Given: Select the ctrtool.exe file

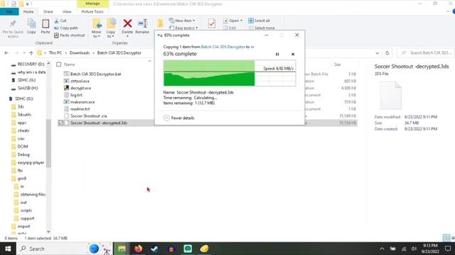Looking at the screenshot, I should (80, 81).
